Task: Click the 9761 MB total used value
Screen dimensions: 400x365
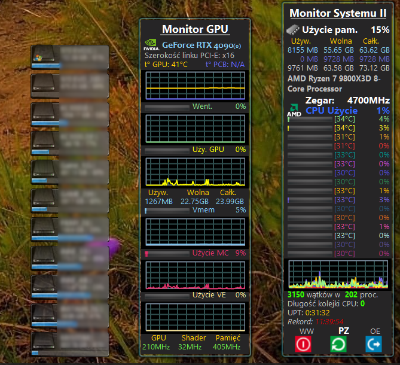Action: tap(303, 68)
